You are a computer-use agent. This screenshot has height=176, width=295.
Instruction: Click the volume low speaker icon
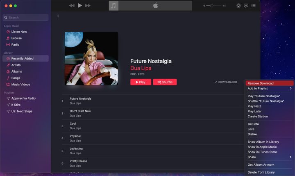coord(204,6)
